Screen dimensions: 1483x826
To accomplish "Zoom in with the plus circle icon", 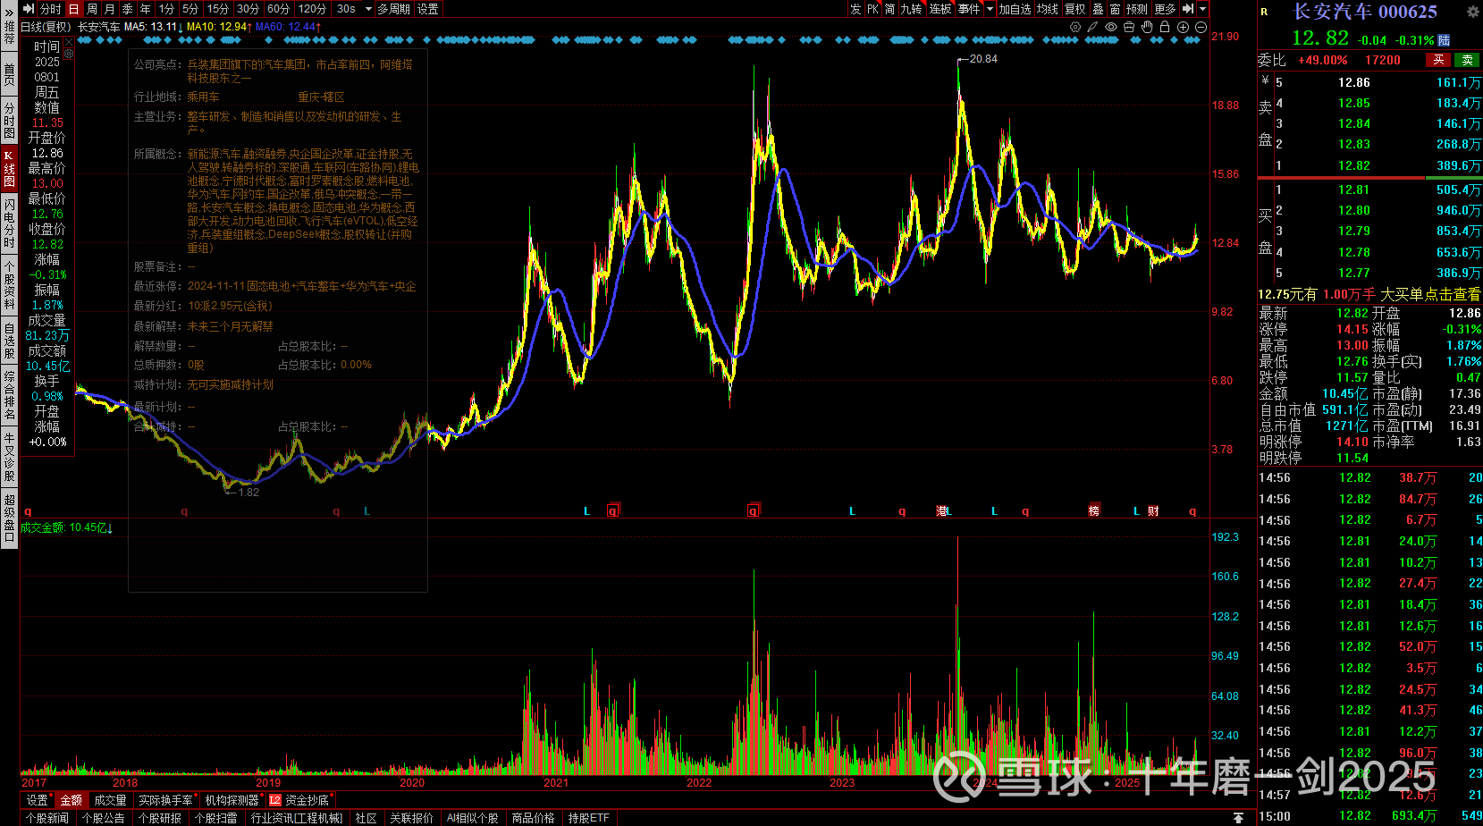I will pos(1183,27).
